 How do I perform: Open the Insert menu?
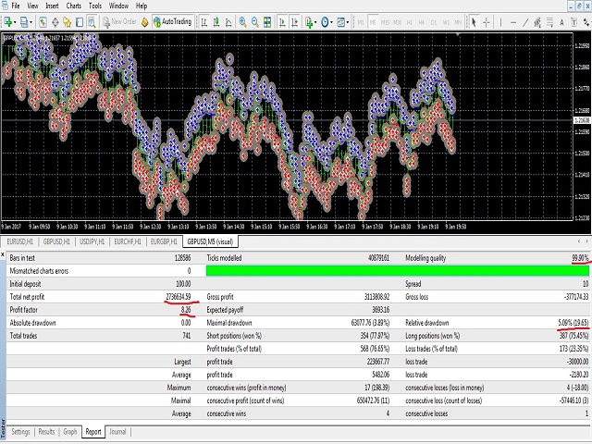tap(52, 6)
